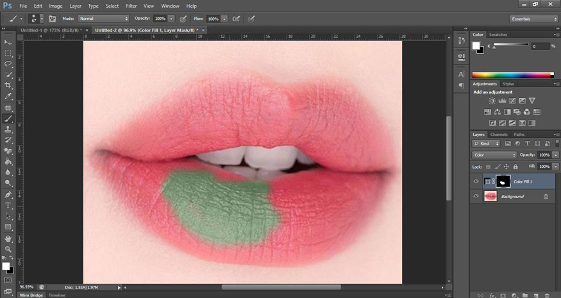Add a Brightness/Contrast adjustment
The image size is (561, 298).
tap(492, 101)
